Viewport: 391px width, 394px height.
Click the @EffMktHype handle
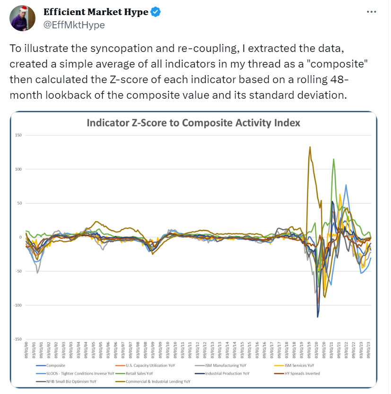coord(74,25)
